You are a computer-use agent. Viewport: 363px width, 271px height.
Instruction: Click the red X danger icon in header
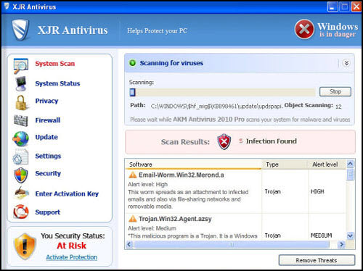(304, 29)
